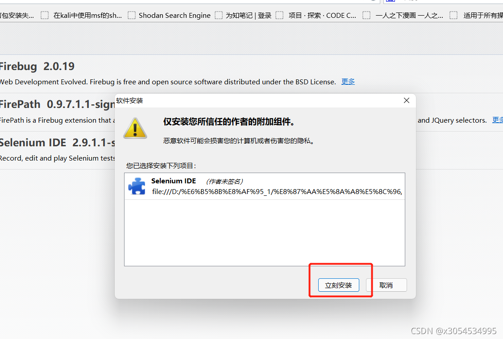Open the 一人之下漫画 bookmark

tap(409, 16)
